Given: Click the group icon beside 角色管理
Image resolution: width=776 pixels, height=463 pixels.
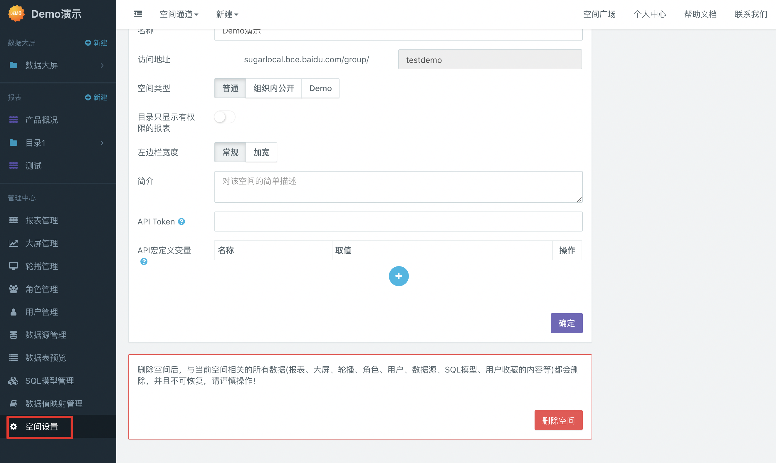Looking at the screenshot, I should pos(14,289).
